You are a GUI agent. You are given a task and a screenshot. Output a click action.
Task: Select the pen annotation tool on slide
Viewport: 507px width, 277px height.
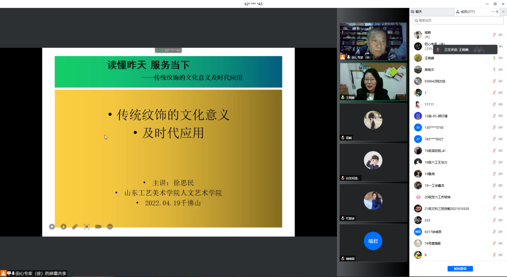[75, 227]
